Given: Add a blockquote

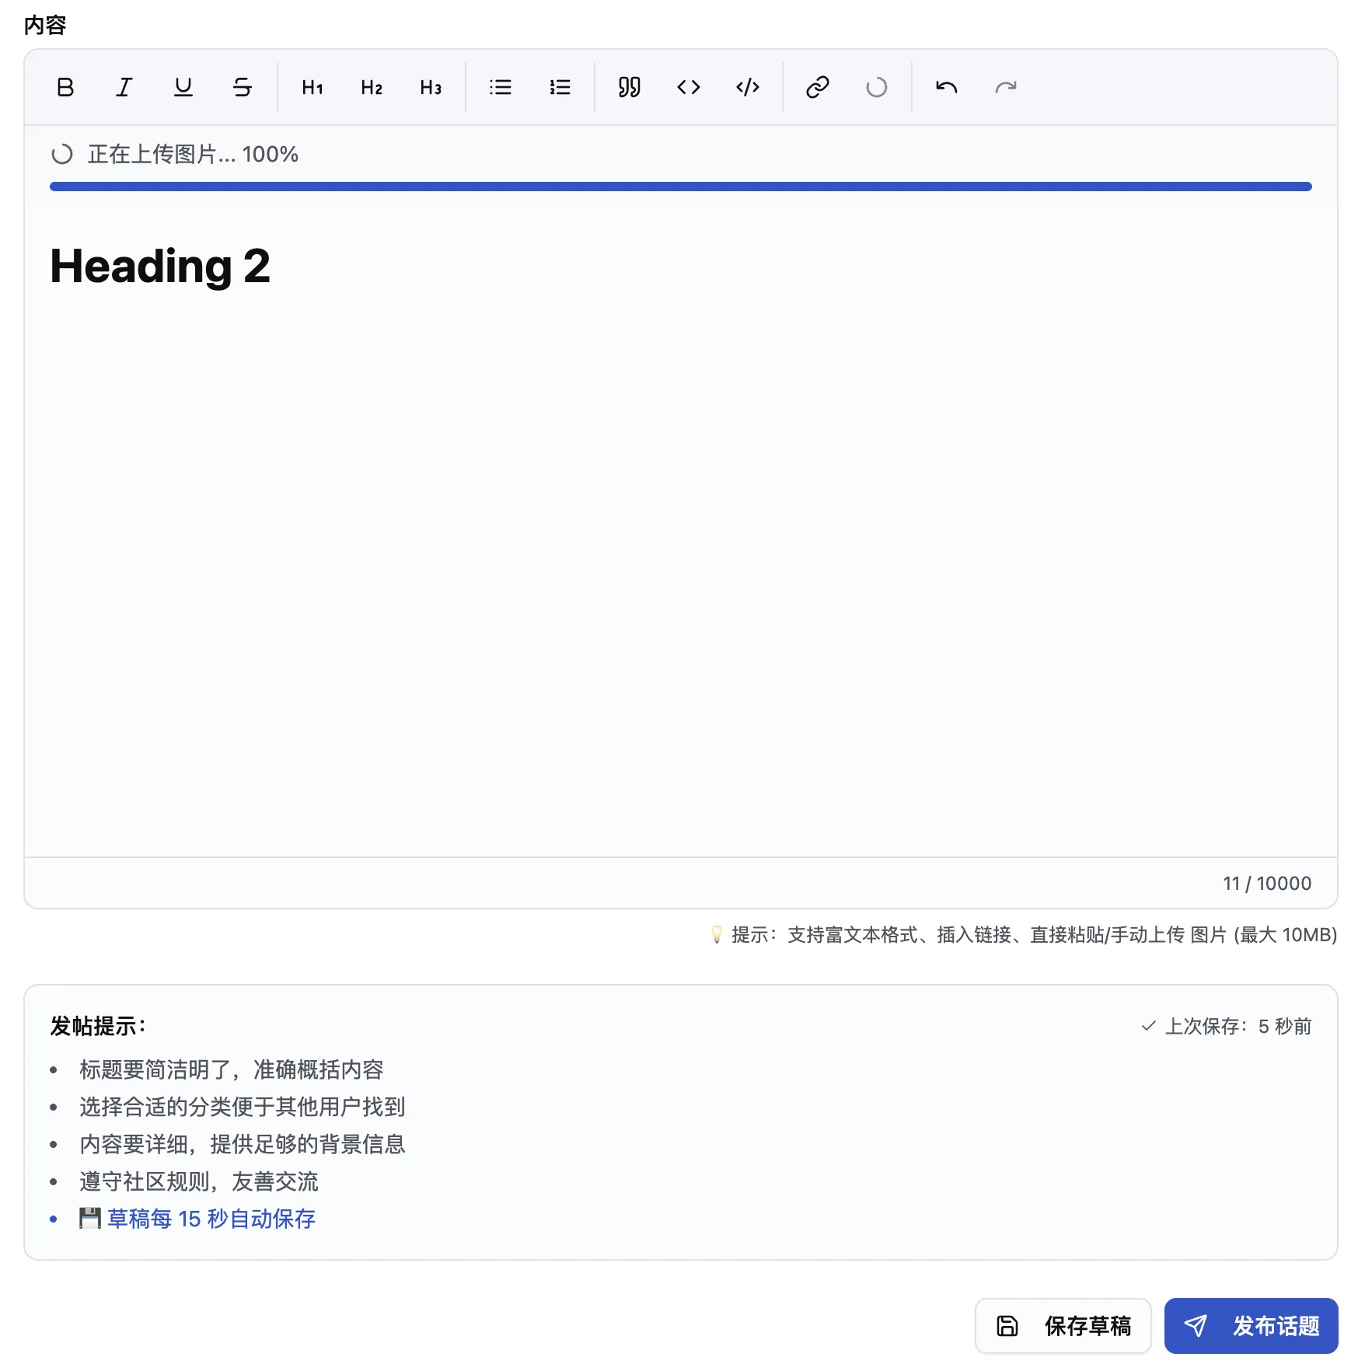Looking at the screenshot, I should pyautogui.click(x=630, y=87).
